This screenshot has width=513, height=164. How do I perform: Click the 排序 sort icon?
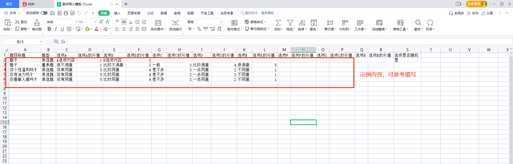tap(302, 23)
